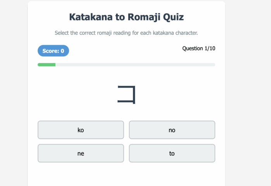Click the "Question 1/10" counter text
The height and width of the screenshot is (186, 271).
pos(199,48)
